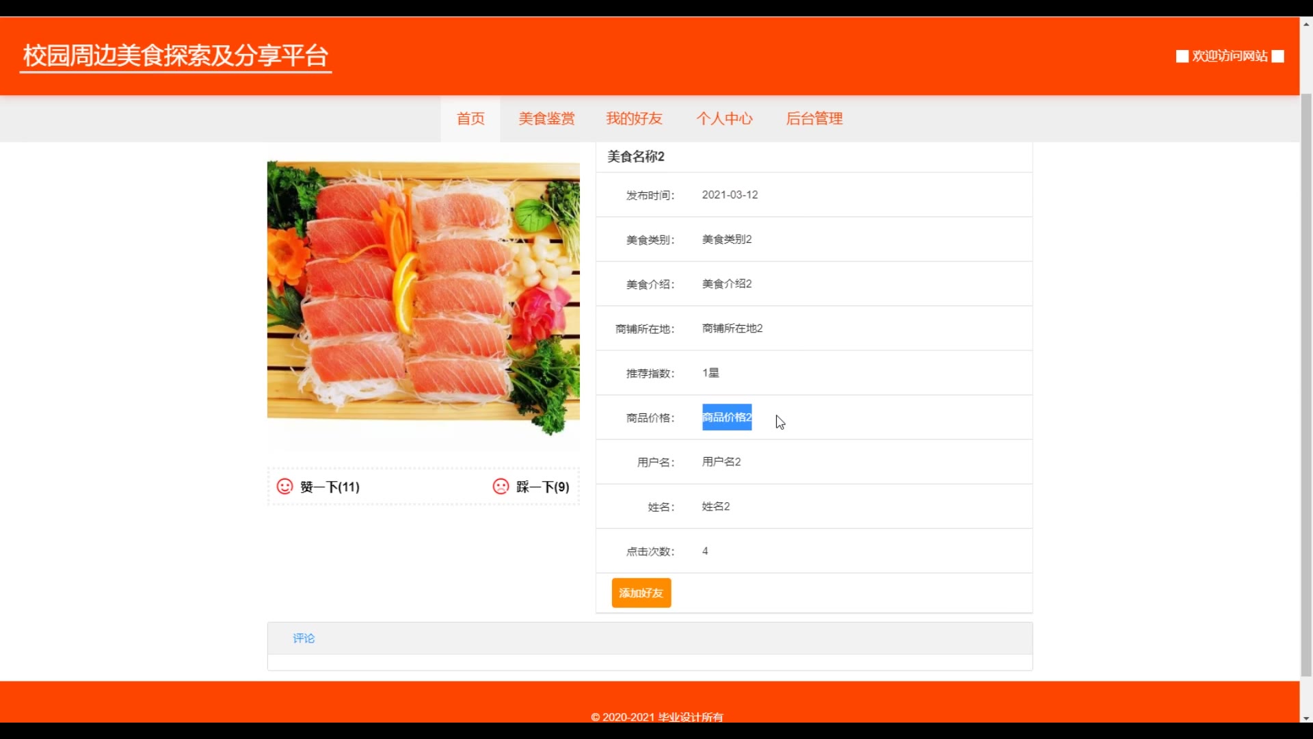
Task: Go to 我的好友 page
Action: click(634, 119)
